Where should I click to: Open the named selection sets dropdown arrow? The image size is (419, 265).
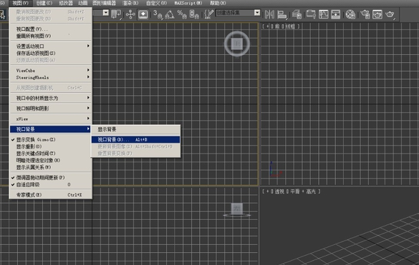(x=257, y=13)
